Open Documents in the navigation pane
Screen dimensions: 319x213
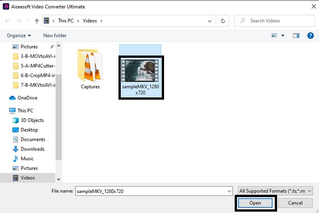click(29, 139)
